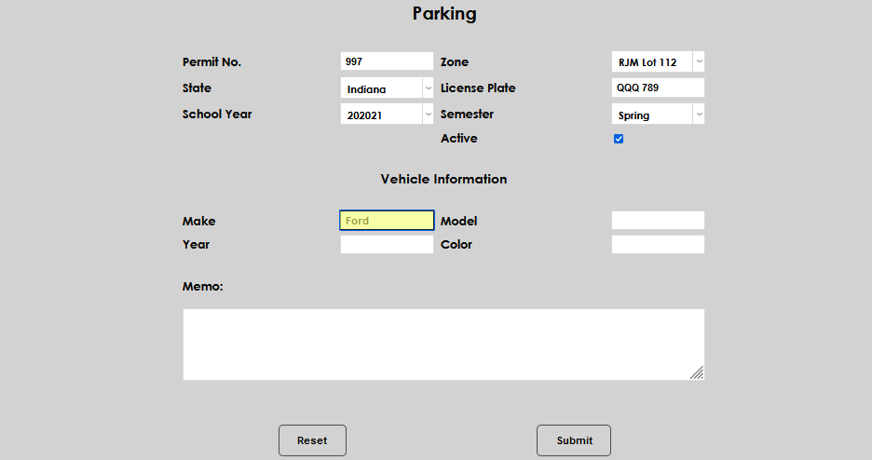Click the Permit No. input field

tap(387, 61)
